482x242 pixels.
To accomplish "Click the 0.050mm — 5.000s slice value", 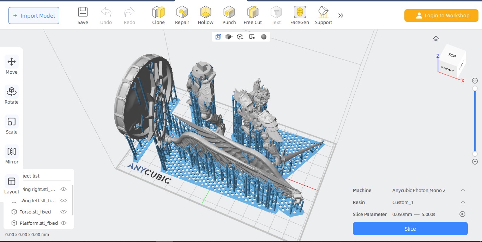I will click(x=414, y=214).
